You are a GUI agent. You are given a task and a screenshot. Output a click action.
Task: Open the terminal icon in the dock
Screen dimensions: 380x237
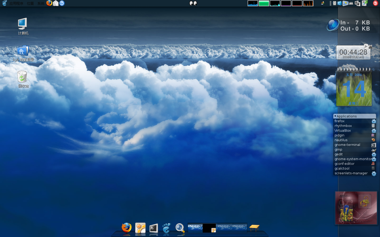tap(154, 228)
